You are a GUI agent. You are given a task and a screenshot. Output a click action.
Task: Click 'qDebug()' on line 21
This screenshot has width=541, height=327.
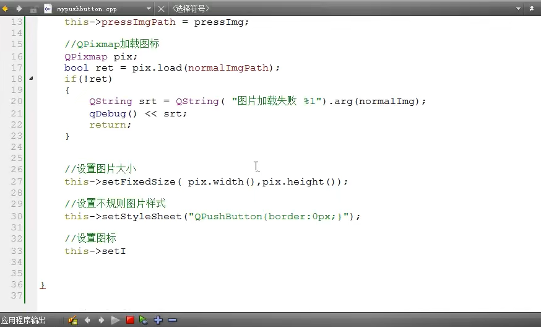point(113,113)
